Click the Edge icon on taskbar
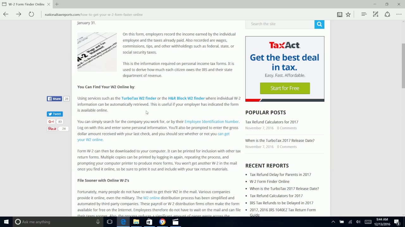This screenshot has height=227, width=405. click(x=123, y=222)
